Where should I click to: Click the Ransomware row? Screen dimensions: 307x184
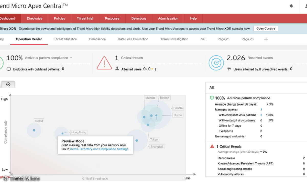(261, 158)
